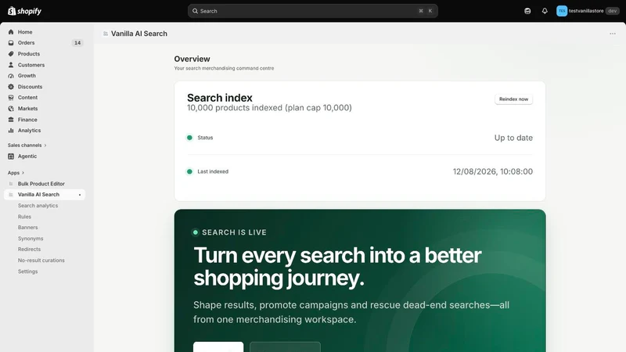Viewport: 626px width, 352px height.
Task: Click the Analytics bar chart icon
Action: coord(11,131)
